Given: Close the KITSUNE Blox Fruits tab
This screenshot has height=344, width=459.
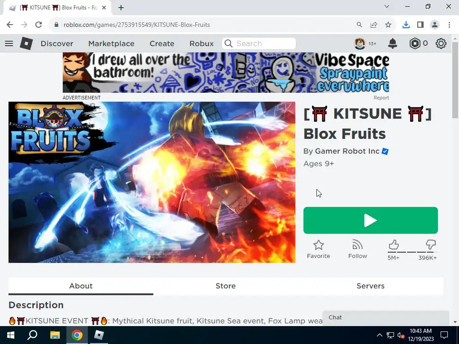Looking at the screenshot, I should click(x=104, y=8).
